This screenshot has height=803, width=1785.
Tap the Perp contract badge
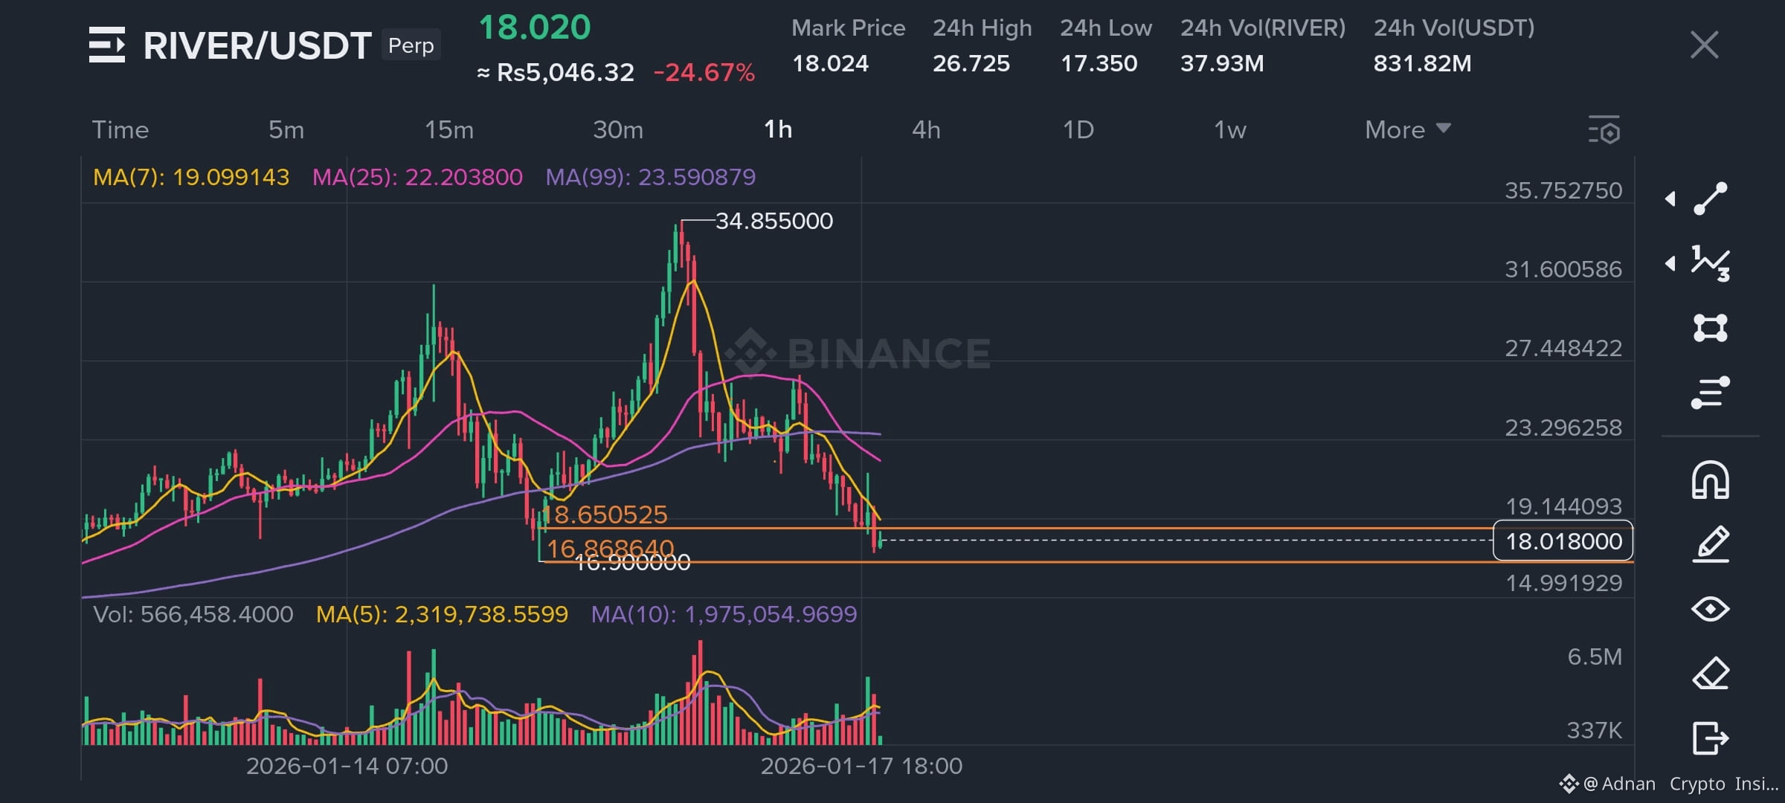tap(411, 45)
